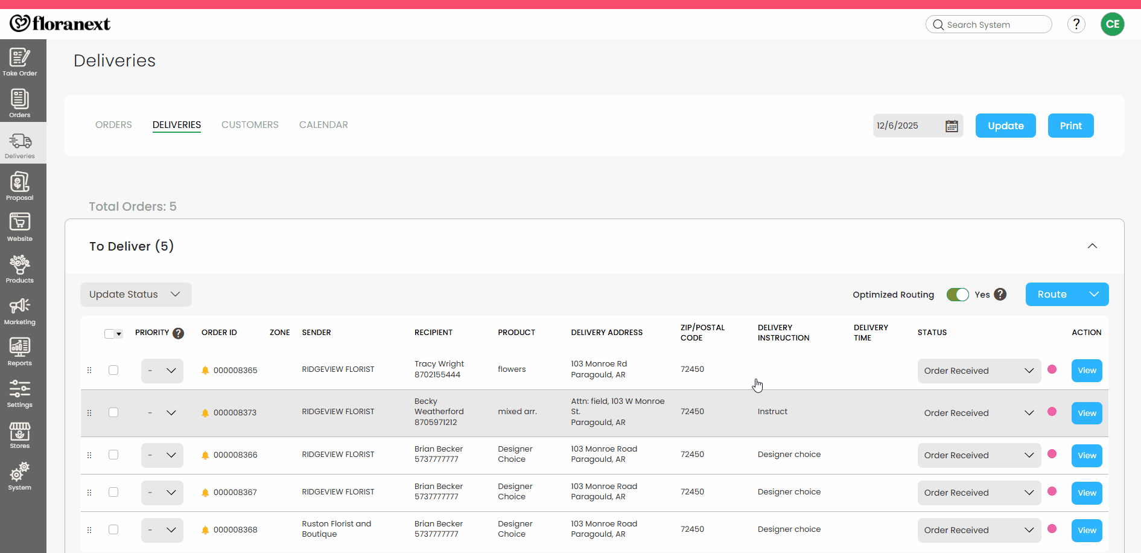Image resolution: width=1141 pixels, height=553 pixels.
Task: Open the CE user avatar menu
Action: point(1112,24)
